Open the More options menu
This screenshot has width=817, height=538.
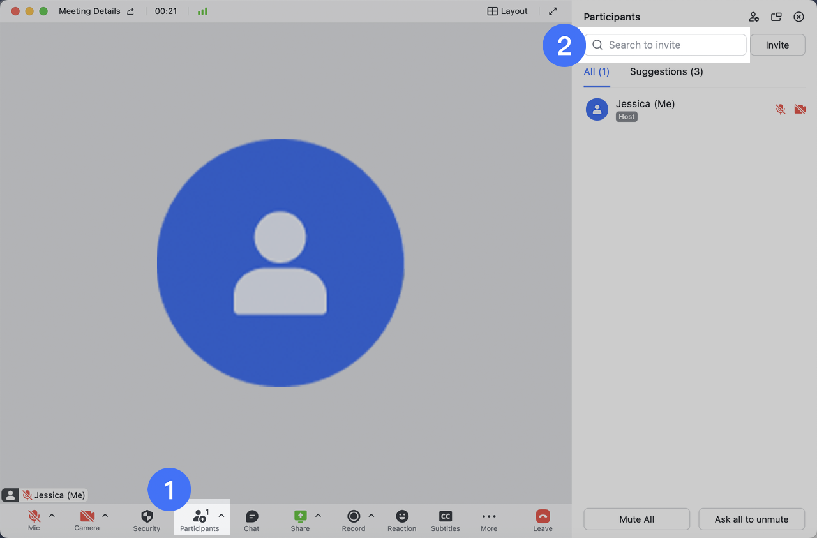pos(489,519)
